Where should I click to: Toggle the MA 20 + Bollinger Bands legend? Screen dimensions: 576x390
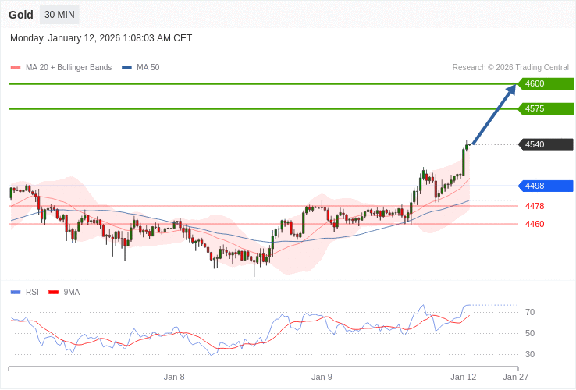tap(69, 68)
